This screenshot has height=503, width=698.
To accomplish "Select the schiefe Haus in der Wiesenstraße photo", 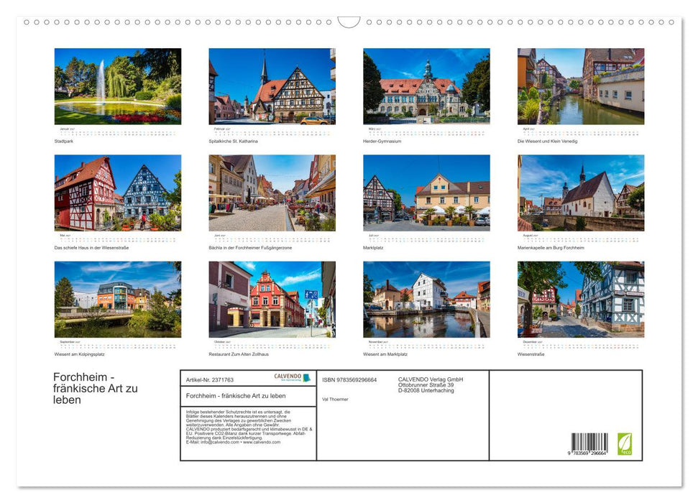I will coord(117,193).
